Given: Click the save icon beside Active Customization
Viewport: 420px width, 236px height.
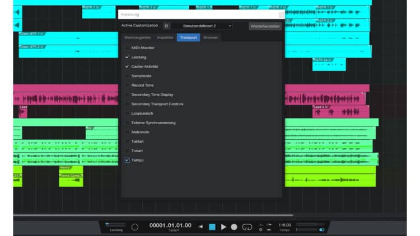Looking at the screenshot, I should coord(166,26).
